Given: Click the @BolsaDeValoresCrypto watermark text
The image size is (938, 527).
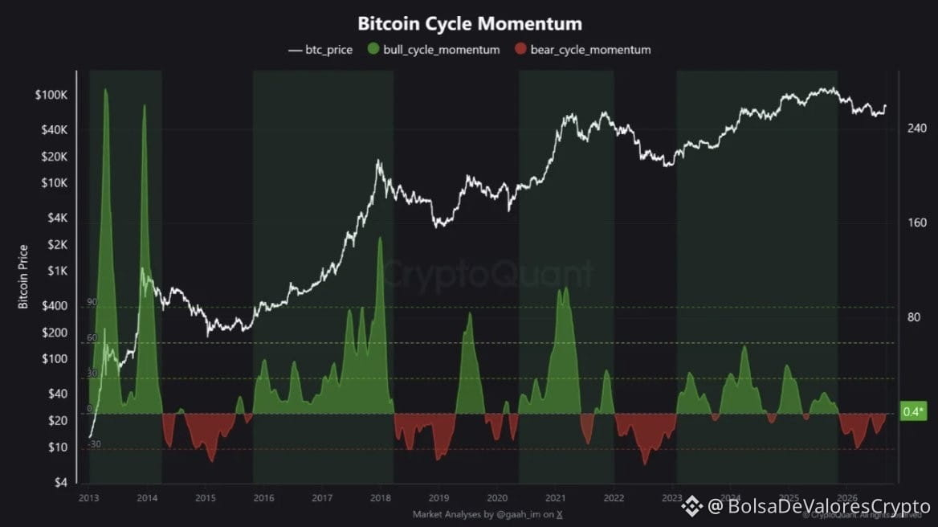Looking at the screenshot, I should pyautogui.click(x=819, y=506).
